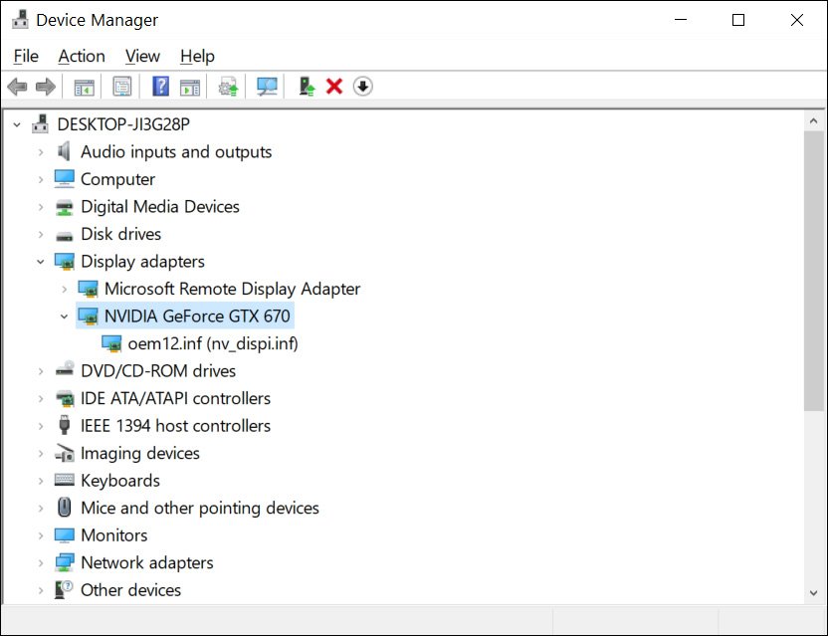
Task: Expand Audio inputs and outputs node
Action: pos(41,152)
